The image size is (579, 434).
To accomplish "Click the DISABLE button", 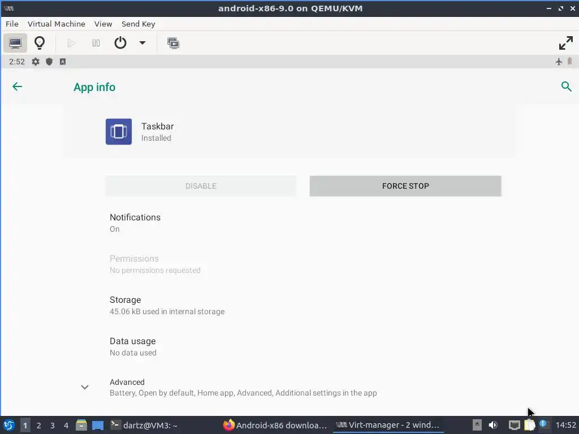I will tap(201, 186).
